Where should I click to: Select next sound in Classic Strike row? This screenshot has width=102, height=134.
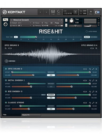86,103
